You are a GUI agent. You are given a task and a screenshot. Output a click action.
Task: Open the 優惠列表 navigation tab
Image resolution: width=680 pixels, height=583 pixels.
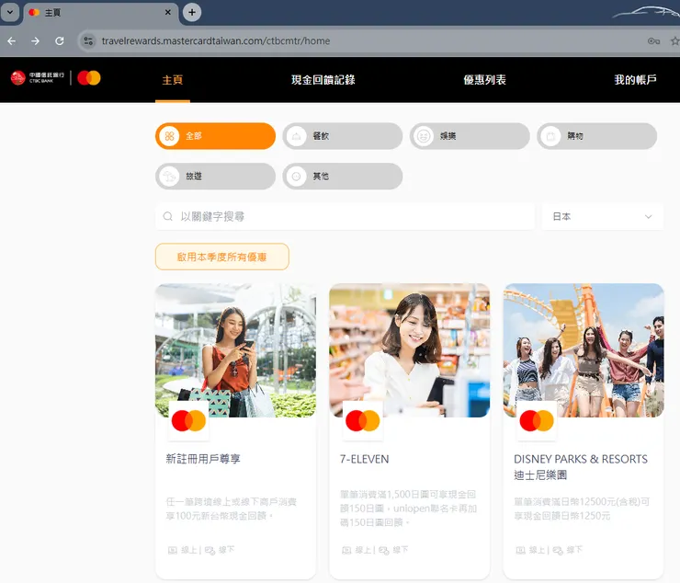point(485,80)
